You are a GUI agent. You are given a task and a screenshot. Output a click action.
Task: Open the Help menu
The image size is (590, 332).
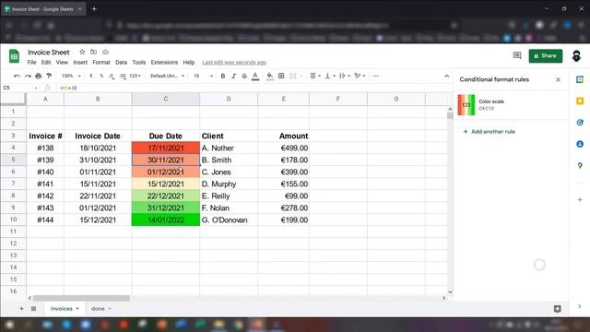[x=188, y=63]
